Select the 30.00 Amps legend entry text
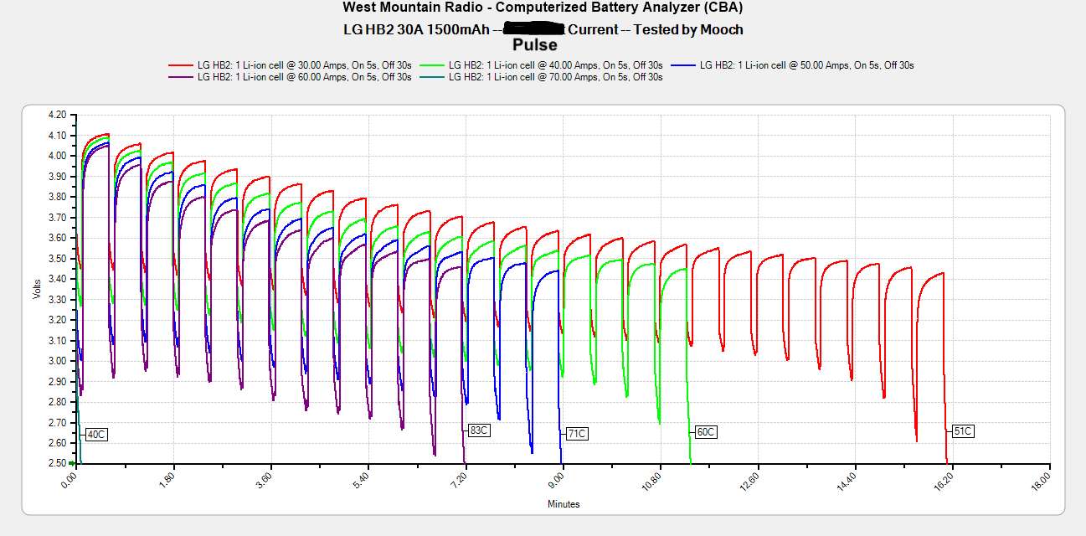Viewport: 1086px width, 536px height. 304,64
